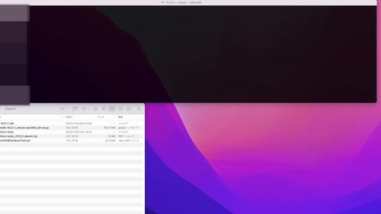Click the ZIPアーカイブ kind cell
381x214 pixels.
coord(126,136)
